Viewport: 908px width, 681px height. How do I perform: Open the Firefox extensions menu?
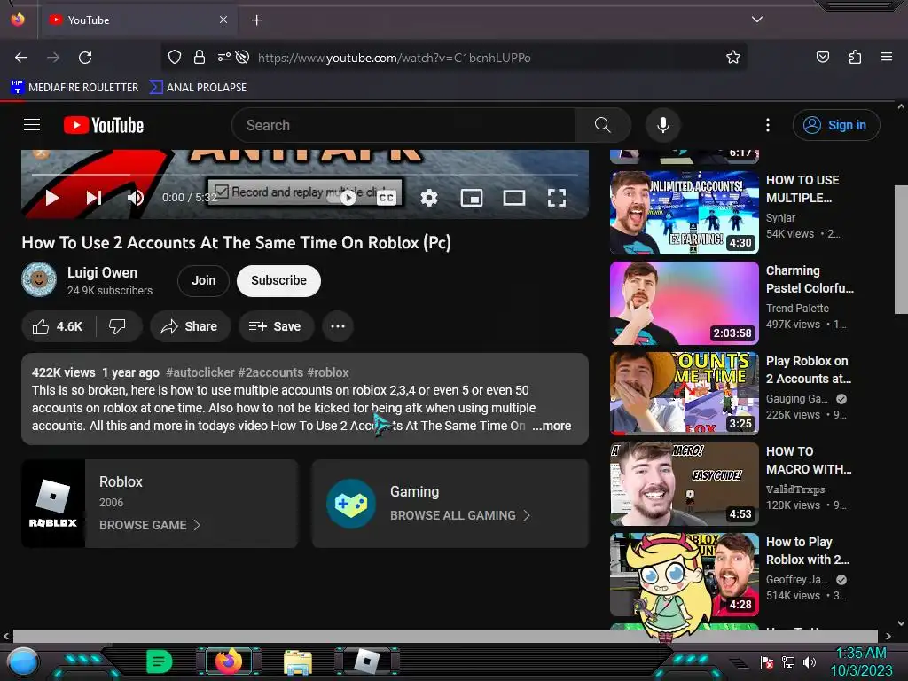[855, 57]
